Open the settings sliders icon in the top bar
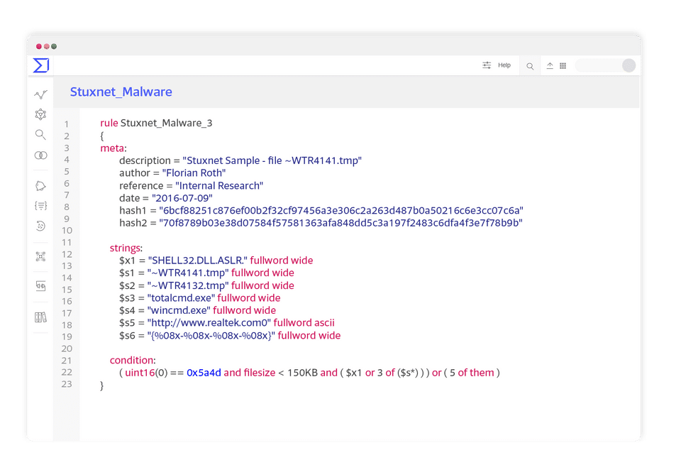681x465 pixels. point(487,65)
